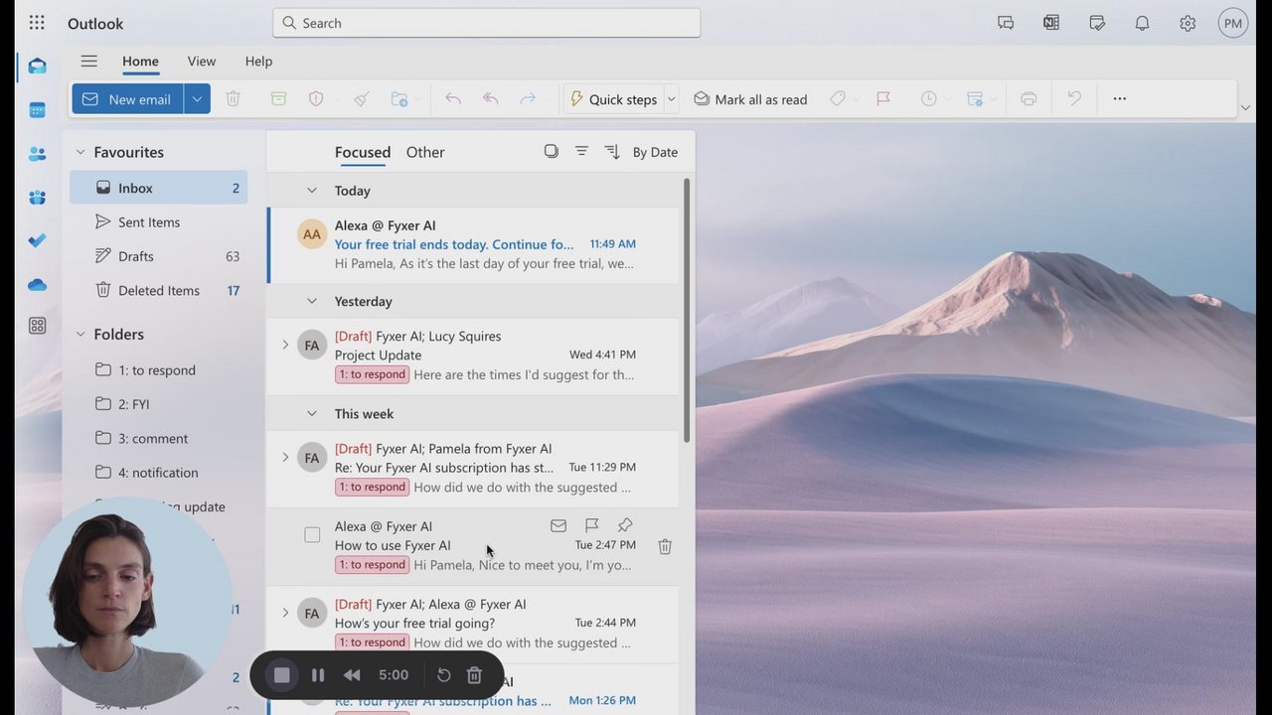Open the PM account profile button
Screen dimensions: 1272x715
tap(1233, 23)
